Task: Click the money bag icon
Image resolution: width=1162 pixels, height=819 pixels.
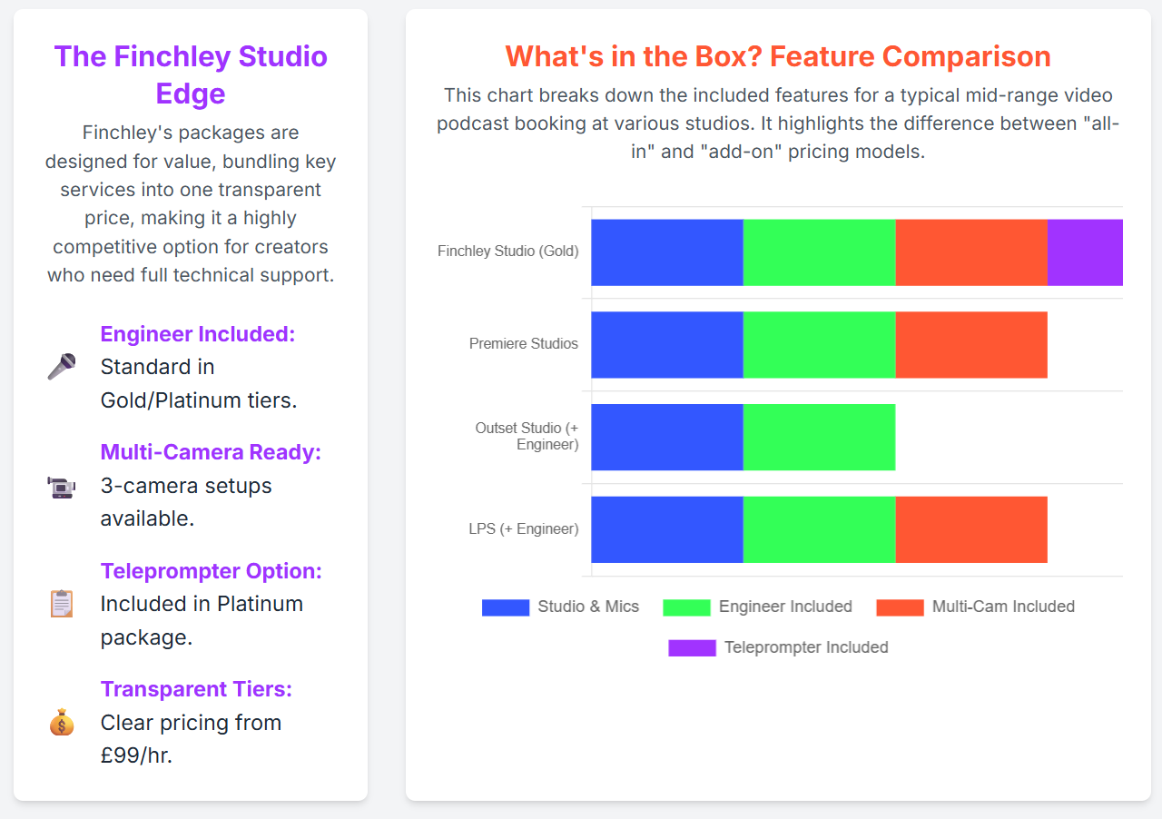Action: click(x=62, y=723)
